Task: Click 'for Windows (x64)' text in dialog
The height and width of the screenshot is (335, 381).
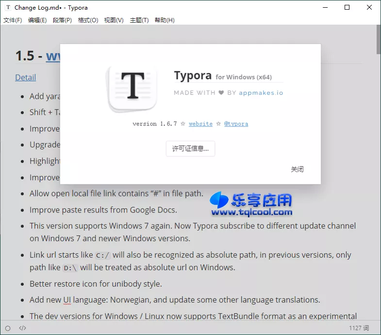Action: coord(244,77)
